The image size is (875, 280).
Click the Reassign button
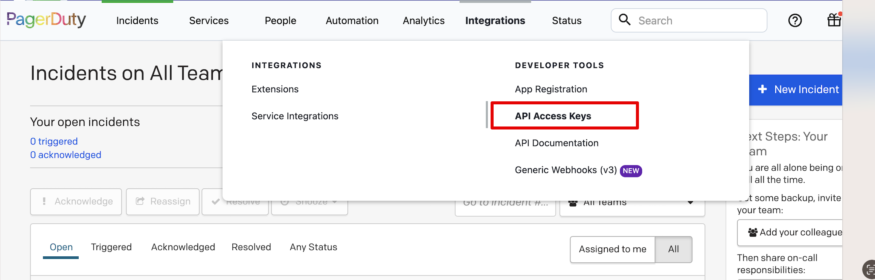point(163,202)
